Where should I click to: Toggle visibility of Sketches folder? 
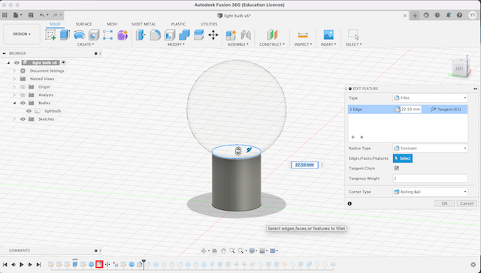click(23, 119)
